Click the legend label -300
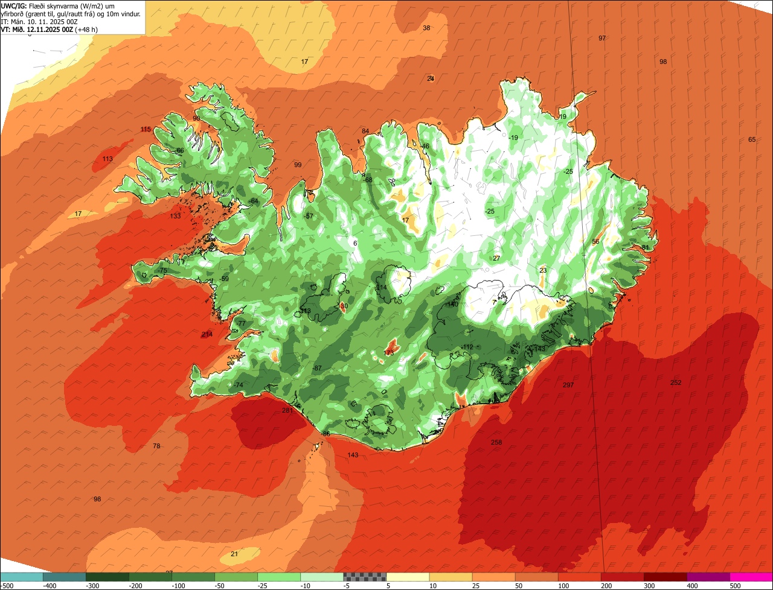Screen dimensions: 773x590 coord(92,586)
